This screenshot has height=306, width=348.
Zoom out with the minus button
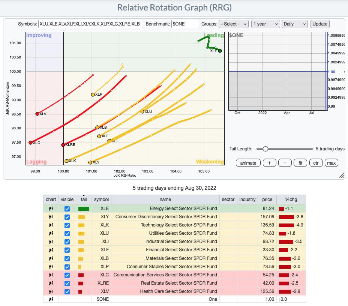285,163
